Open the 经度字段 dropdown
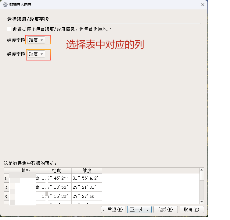This screenshot has width=230, height=220. 36,54
